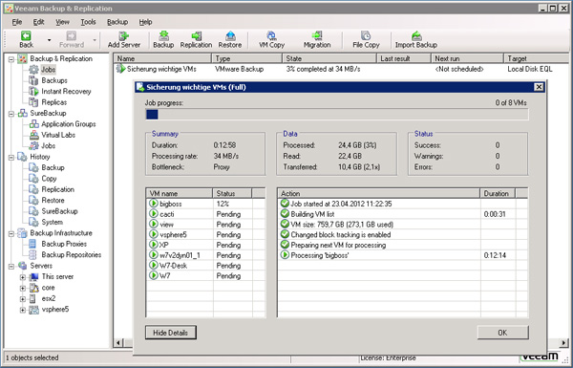This screenshot has width=573, height=368.
Task: Click the Add Server toolbar icon
Action: tap(124, 39)
